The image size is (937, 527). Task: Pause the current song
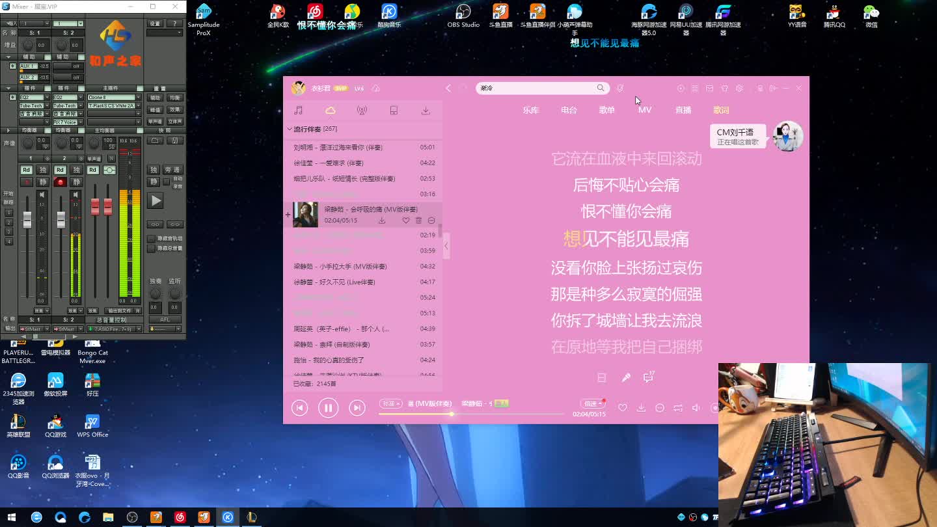coord(328,408)
